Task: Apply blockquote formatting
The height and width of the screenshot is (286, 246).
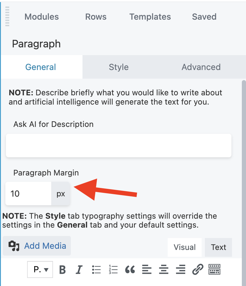Action: tap(130, 270)
